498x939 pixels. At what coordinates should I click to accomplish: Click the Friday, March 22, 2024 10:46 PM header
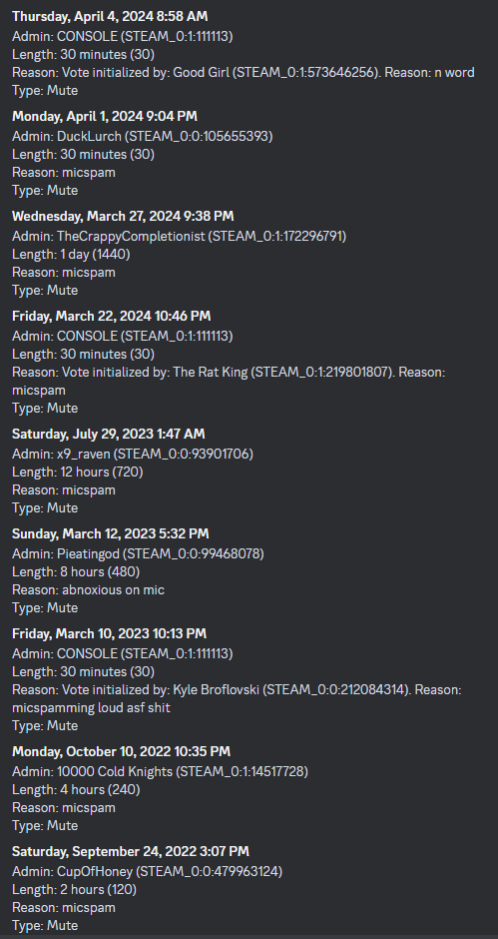(112, 317)
